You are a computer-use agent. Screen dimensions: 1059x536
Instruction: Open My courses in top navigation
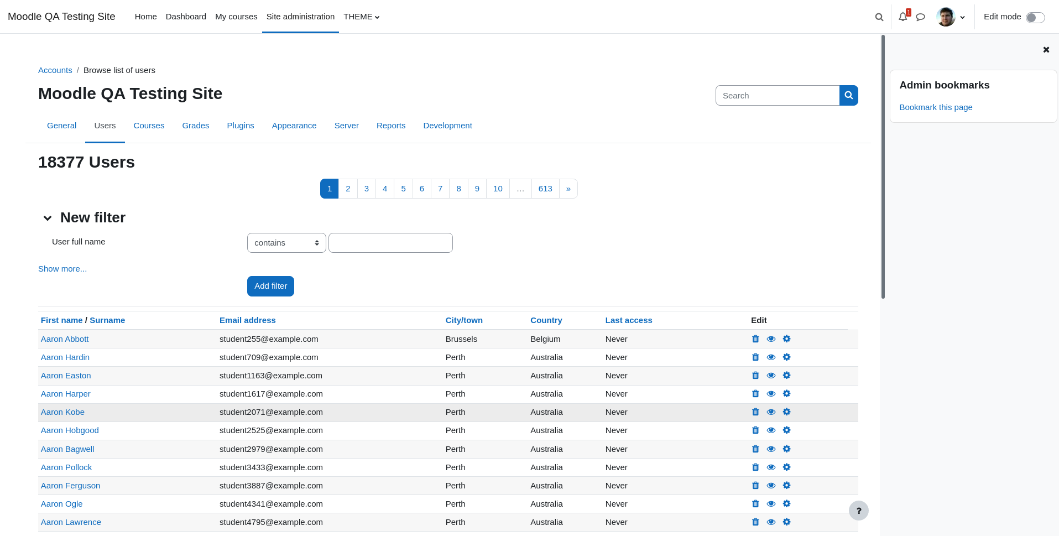click(x=236, y=17)
